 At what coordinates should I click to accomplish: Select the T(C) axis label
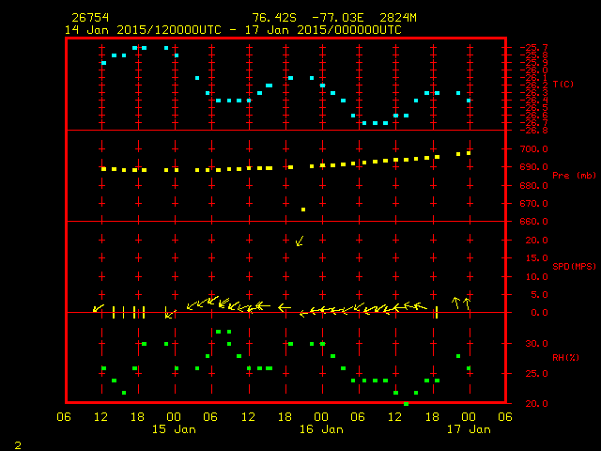[563, 84]
